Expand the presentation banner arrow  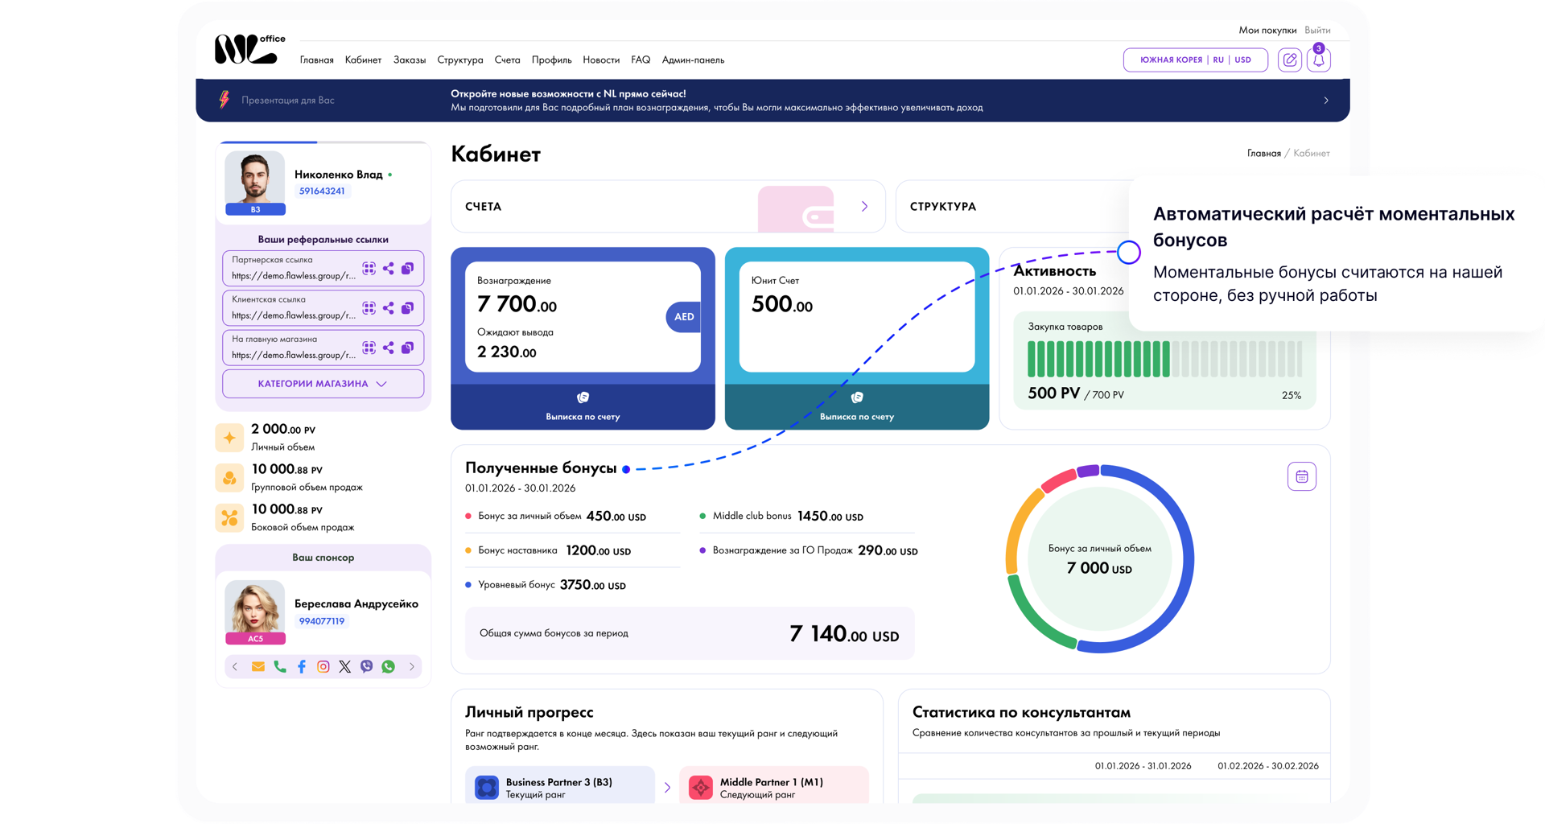click(x=1325, y=101)
